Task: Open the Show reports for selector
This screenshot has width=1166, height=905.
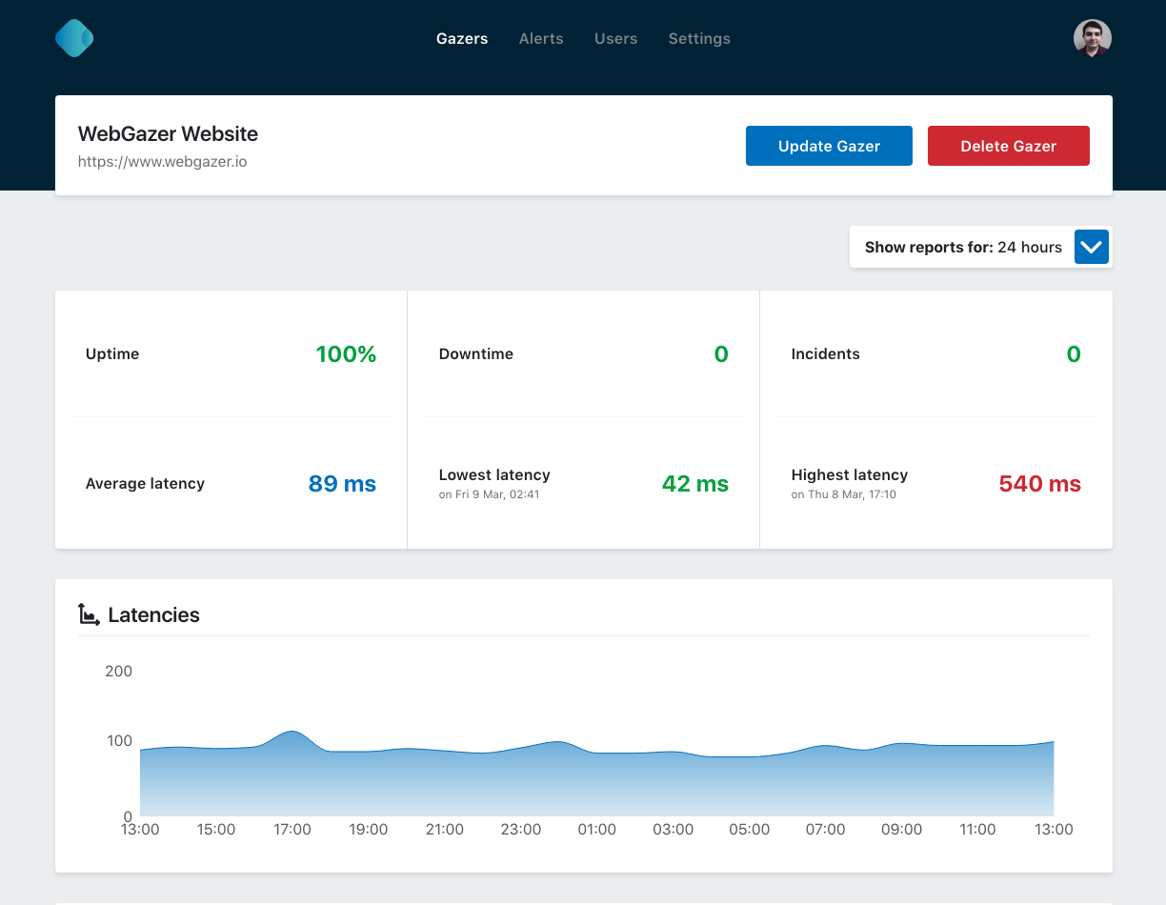Action: click(x=963, y=248)
